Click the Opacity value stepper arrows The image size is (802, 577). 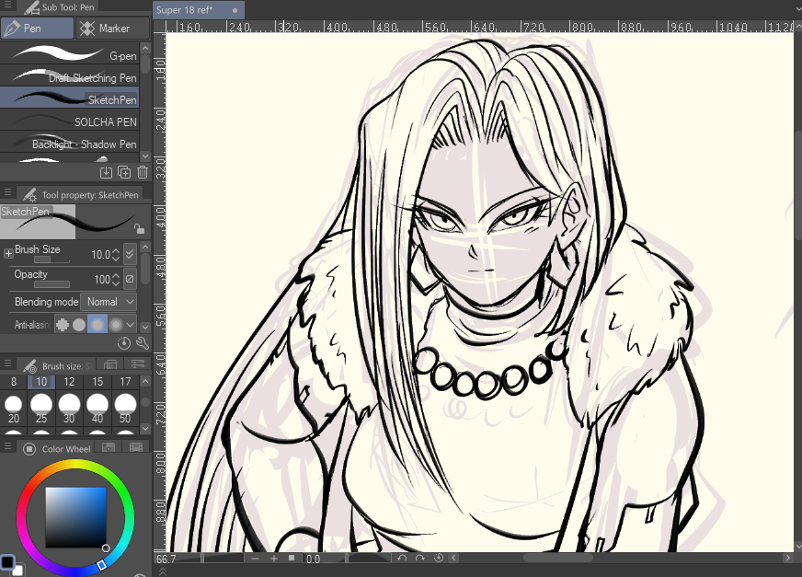[x=116, y=279]
